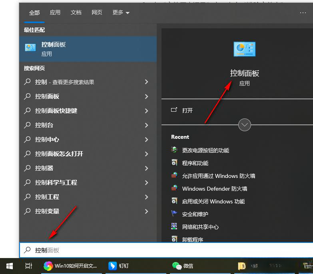Open recent item 网络和共享中心
313x274 pixels.
point(200,227)
